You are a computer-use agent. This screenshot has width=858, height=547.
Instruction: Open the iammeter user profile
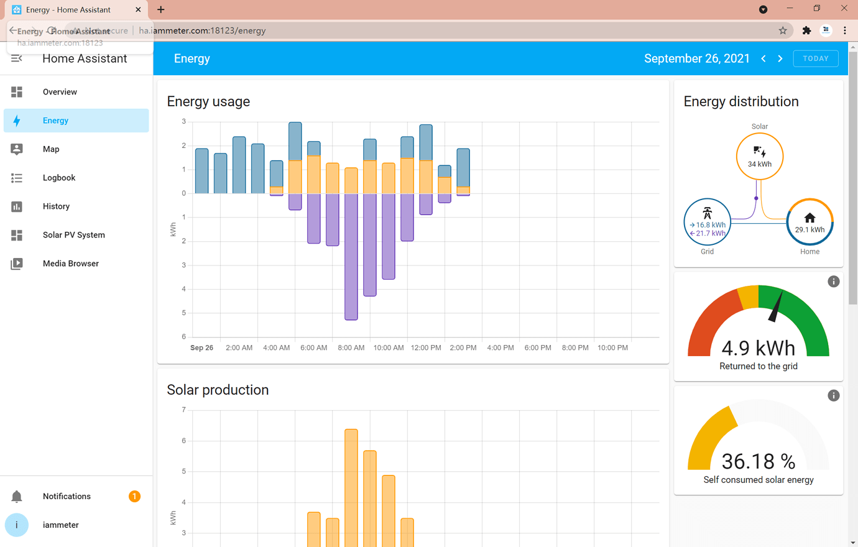coord(17,525)
